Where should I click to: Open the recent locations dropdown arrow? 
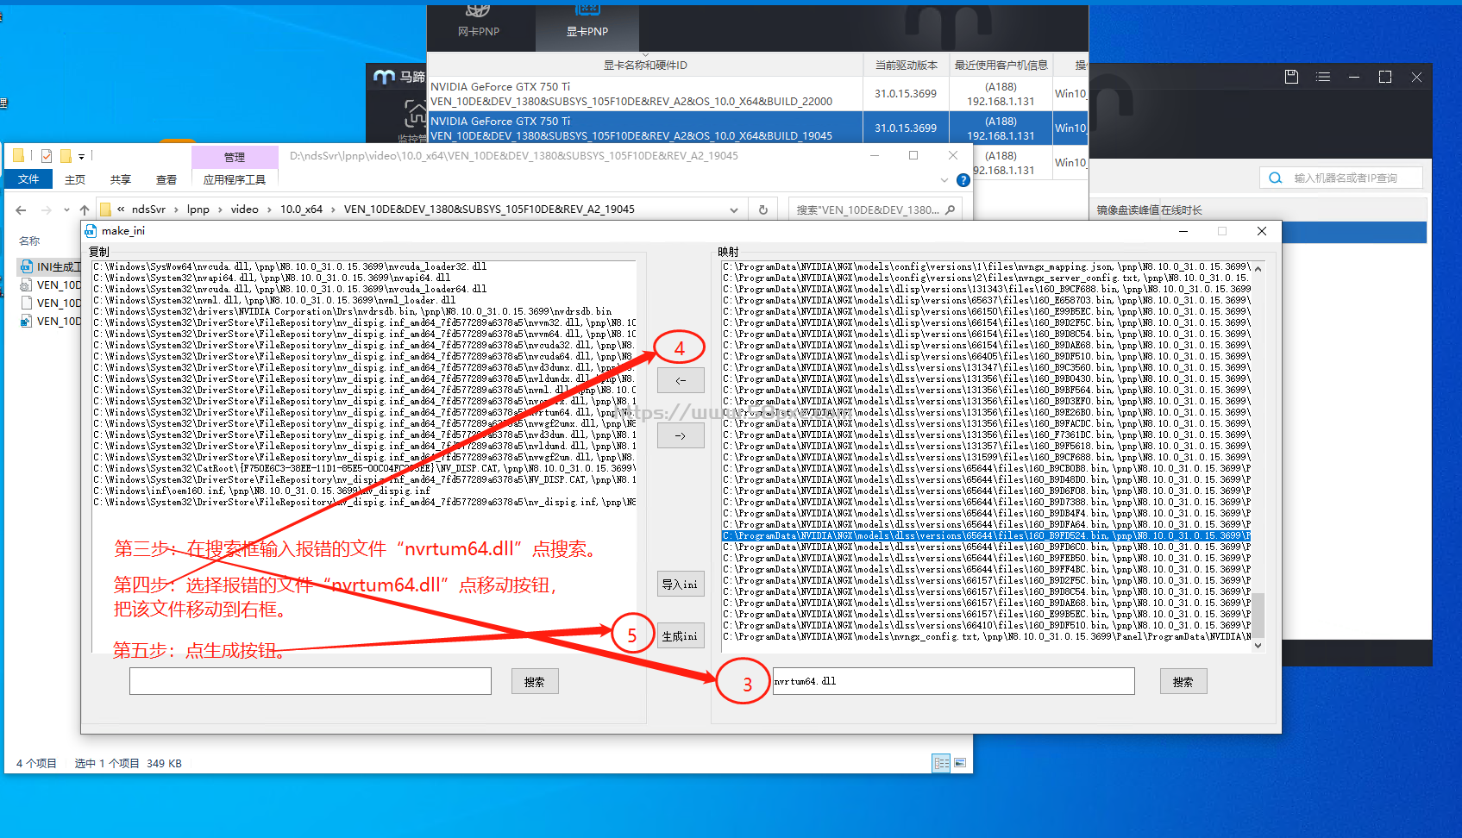66,209
